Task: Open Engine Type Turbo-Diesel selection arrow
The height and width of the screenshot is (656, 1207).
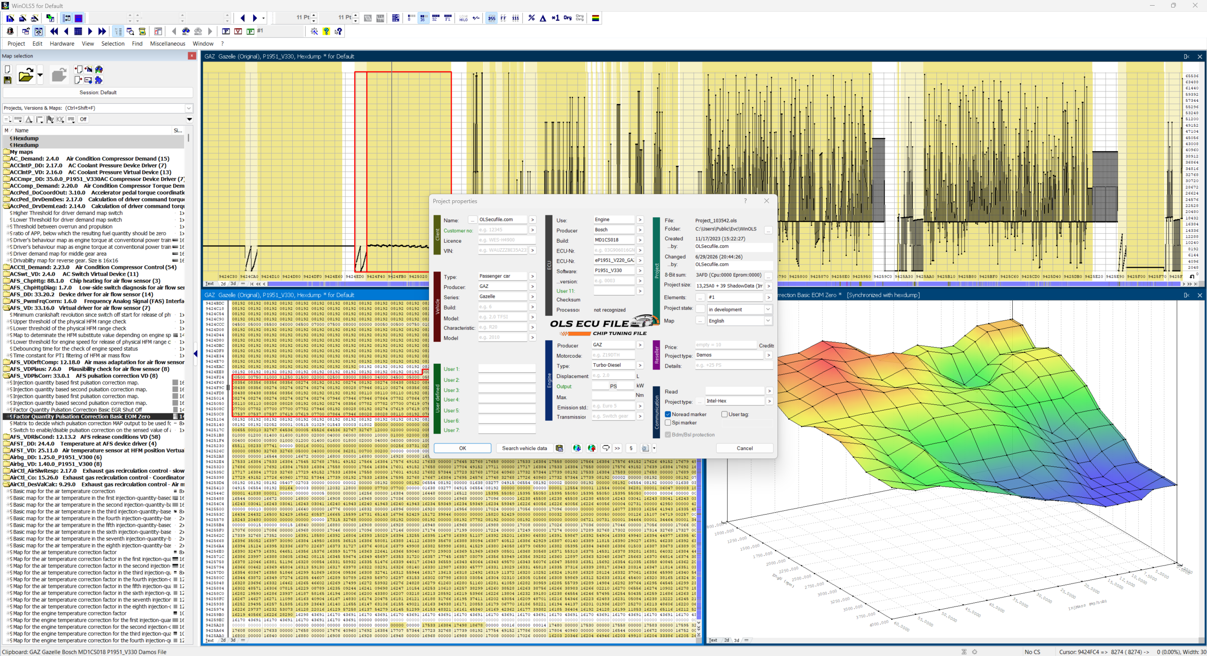Action: [640, 365]
